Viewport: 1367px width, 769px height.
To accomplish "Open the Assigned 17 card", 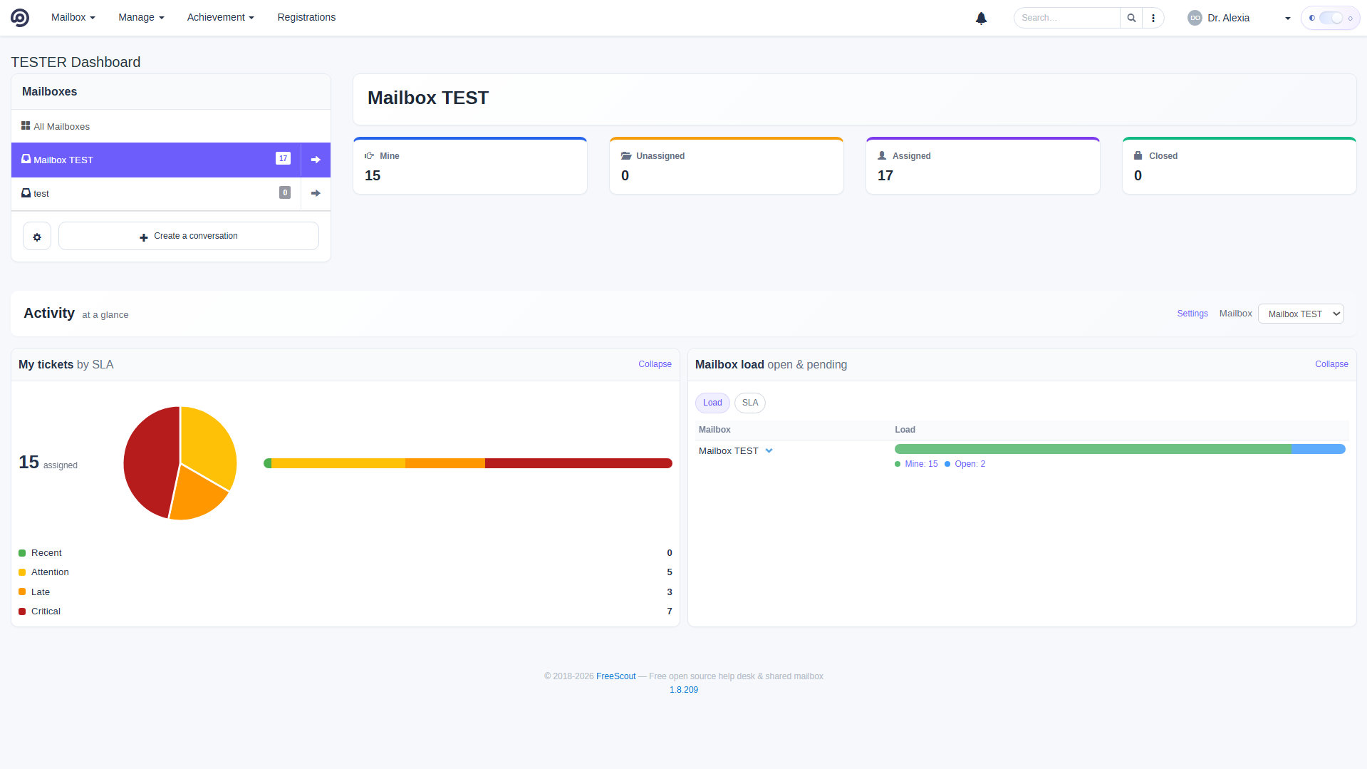I will (x=983, y=165).
